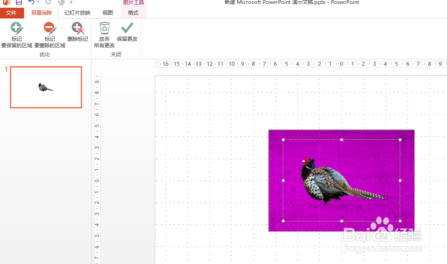Select slide 1 thumbnail in the slide panel

[46, 87]
